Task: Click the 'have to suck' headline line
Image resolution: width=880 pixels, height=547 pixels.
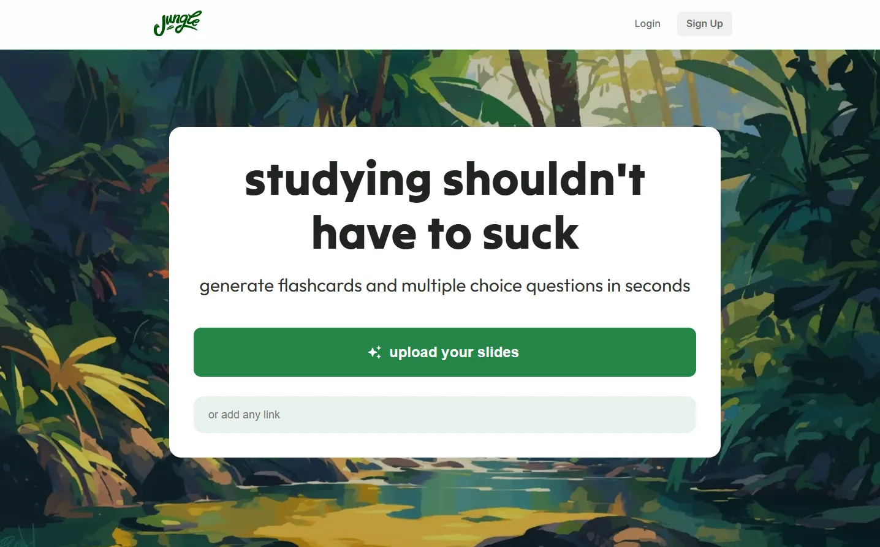Action: tap(445, 233)
